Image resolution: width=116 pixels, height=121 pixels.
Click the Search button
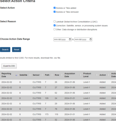[x=5, y=49]
